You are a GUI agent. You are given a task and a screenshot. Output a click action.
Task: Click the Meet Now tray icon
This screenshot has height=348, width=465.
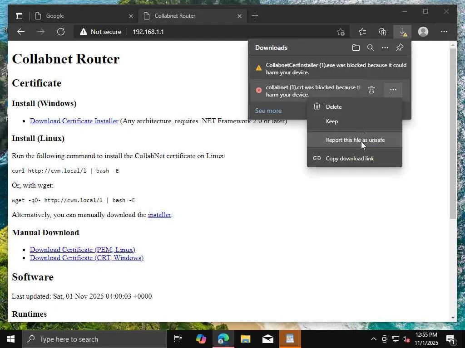[385, 339]
